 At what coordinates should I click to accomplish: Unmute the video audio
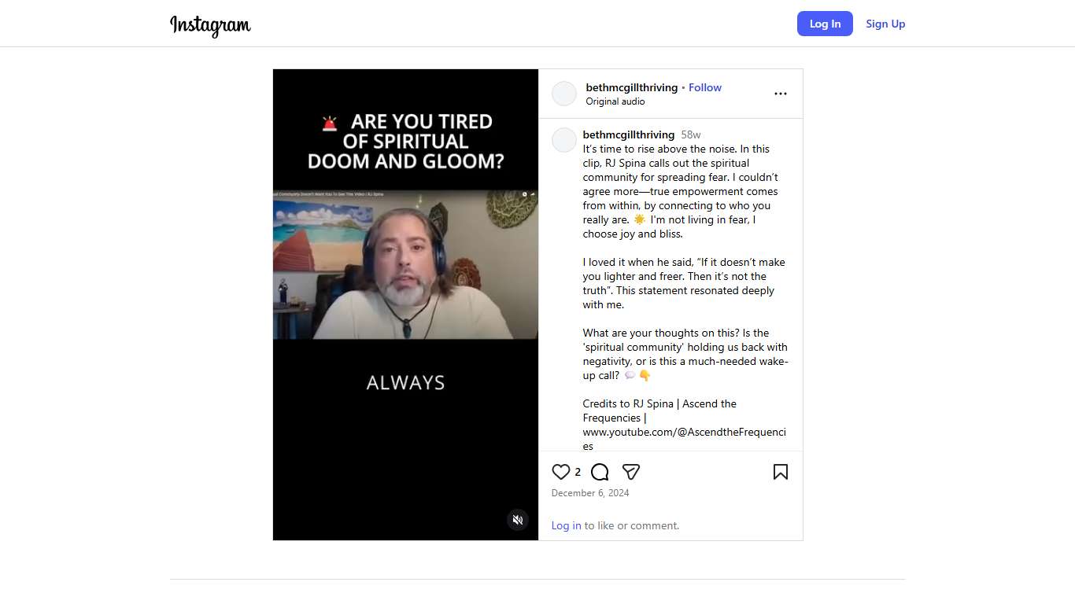[518, 520]
